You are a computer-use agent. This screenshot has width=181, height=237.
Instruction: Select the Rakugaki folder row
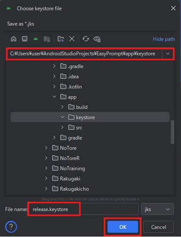(x=90, y=179)
